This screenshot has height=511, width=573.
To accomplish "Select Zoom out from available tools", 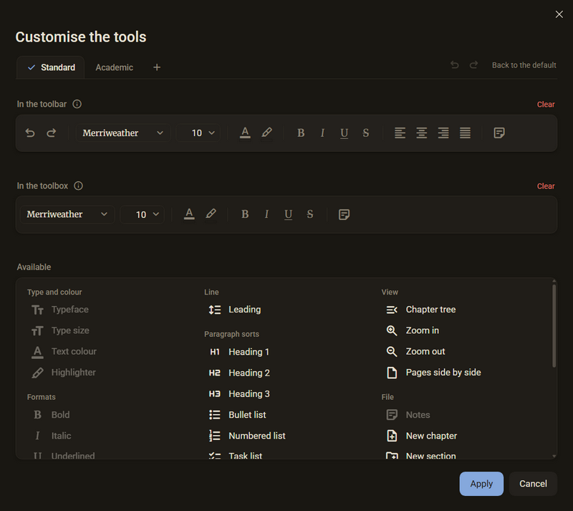I will (415, 351).
